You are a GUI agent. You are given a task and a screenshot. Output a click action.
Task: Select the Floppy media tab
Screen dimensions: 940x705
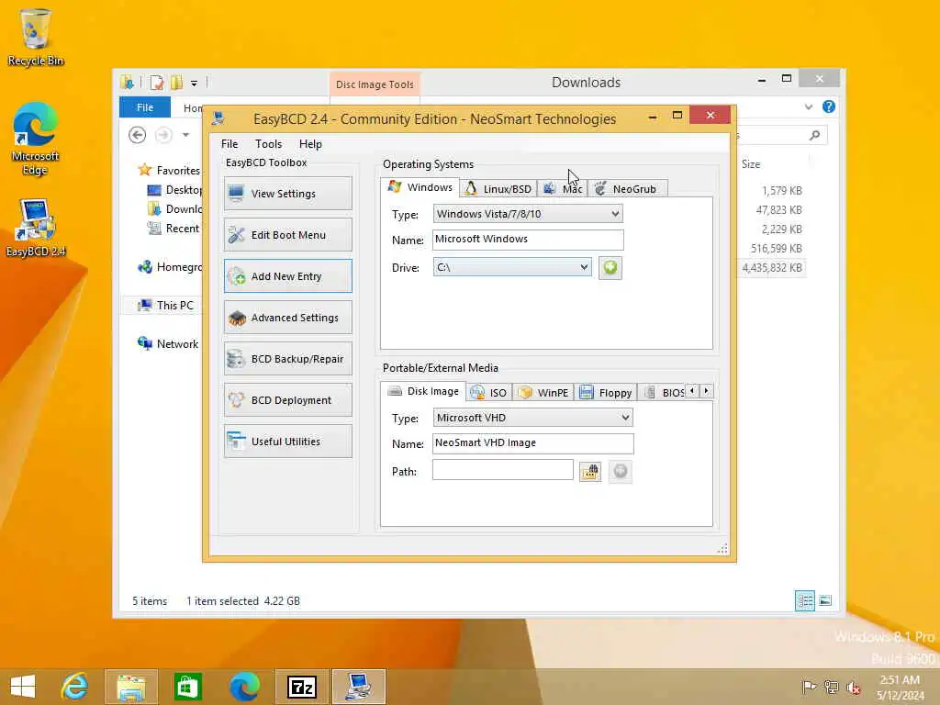[x=606, y=393]
